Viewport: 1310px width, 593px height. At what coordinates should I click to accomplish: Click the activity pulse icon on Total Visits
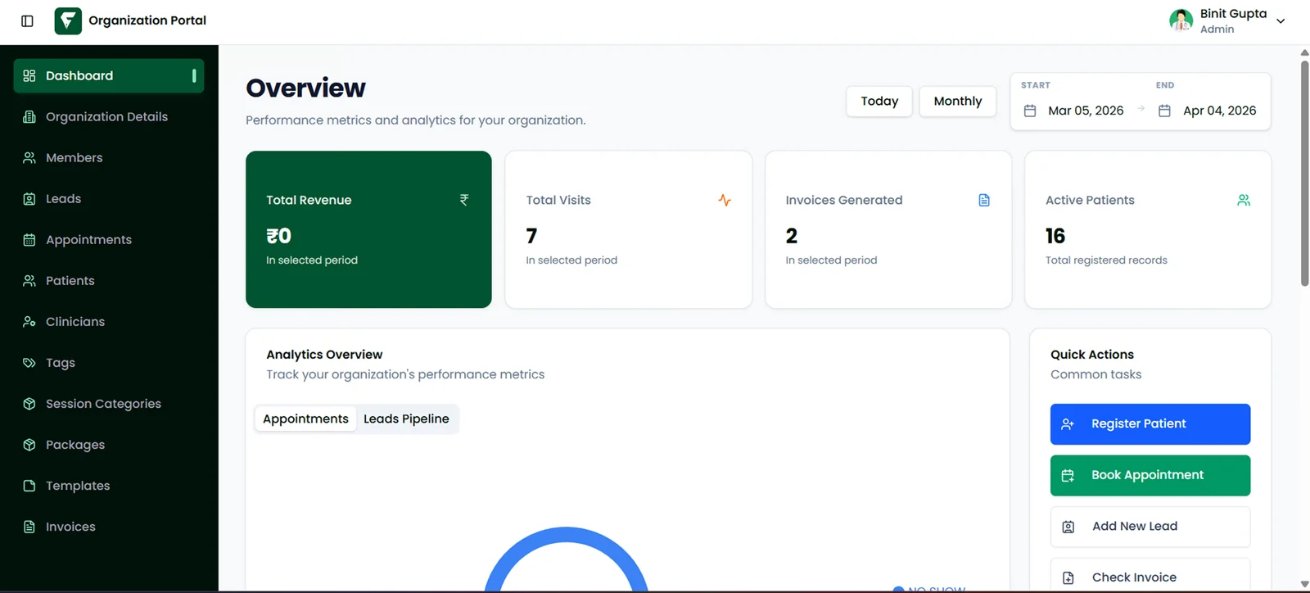725,200
